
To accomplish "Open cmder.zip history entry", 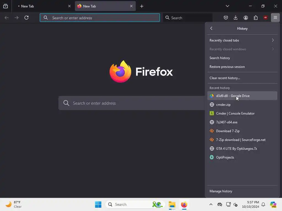I will click(242, 105).
